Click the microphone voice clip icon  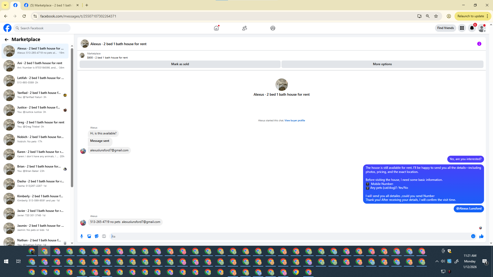tap(82, 236)
